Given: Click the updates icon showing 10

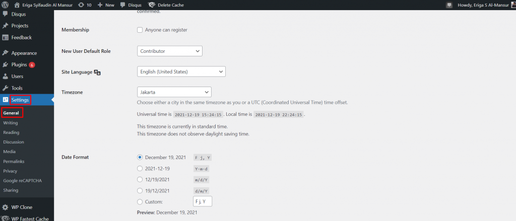Looking at the screenshot, I should click(x=83, y=5).
